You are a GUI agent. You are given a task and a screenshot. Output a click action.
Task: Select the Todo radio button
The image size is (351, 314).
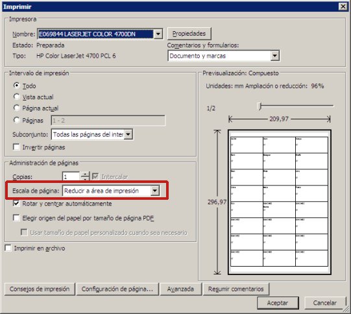click(16, 86)
